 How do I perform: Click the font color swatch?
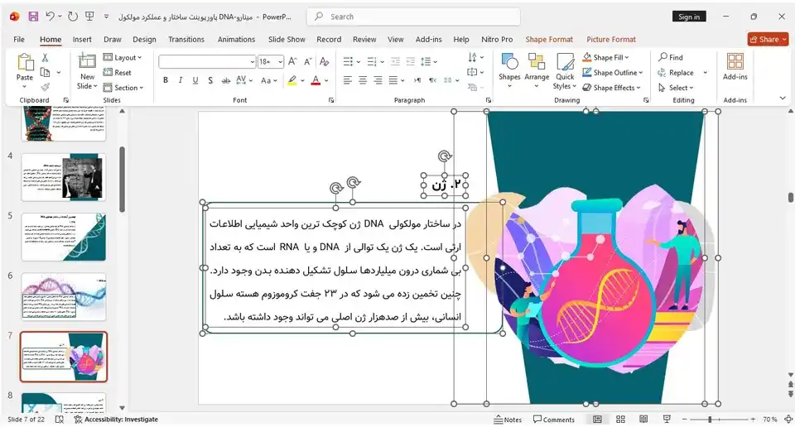(x=316, y=80)
